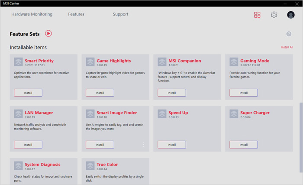The height and width of the screenshot is (185, 303).
Task: Install LAN Manager
Action: 28,145
